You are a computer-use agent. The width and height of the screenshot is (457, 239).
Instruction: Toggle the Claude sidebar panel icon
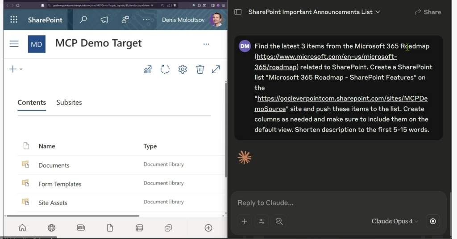238,12
